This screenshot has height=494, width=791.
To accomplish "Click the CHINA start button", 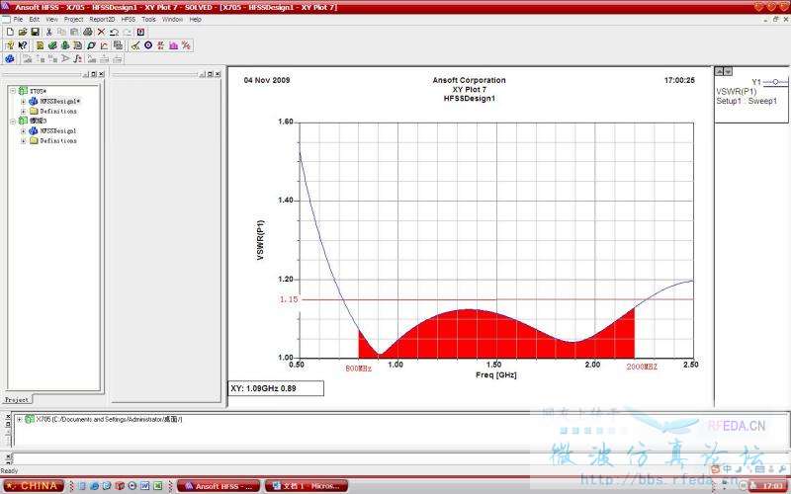I will click(x=33, y=486).
